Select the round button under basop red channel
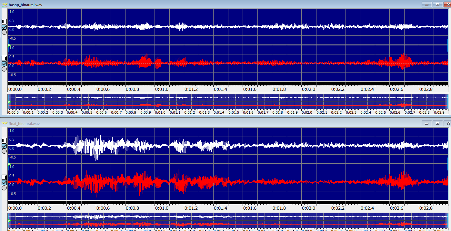Screen dimensions: 451x231 coord(4,69)
